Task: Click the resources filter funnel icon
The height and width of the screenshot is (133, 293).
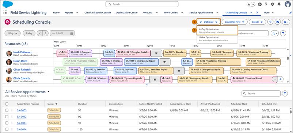Action: tap(283, 33)
